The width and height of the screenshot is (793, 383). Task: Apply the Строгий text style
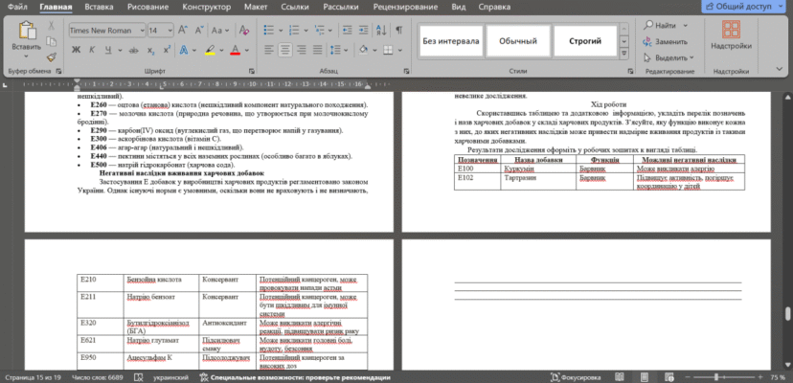coord(585,41)
